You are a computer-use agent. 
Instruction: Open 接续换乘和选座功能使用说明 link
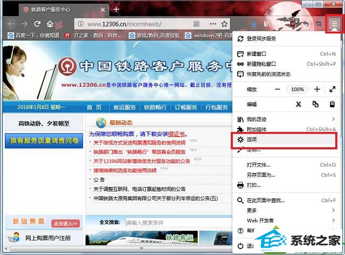point(125,170)
